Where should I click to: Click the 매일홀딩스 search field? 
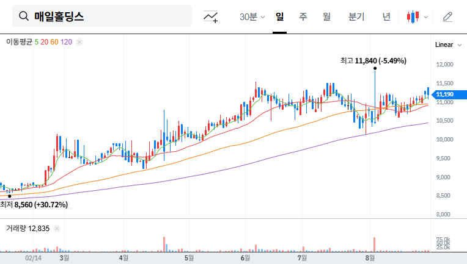click(x=102, y=16)
